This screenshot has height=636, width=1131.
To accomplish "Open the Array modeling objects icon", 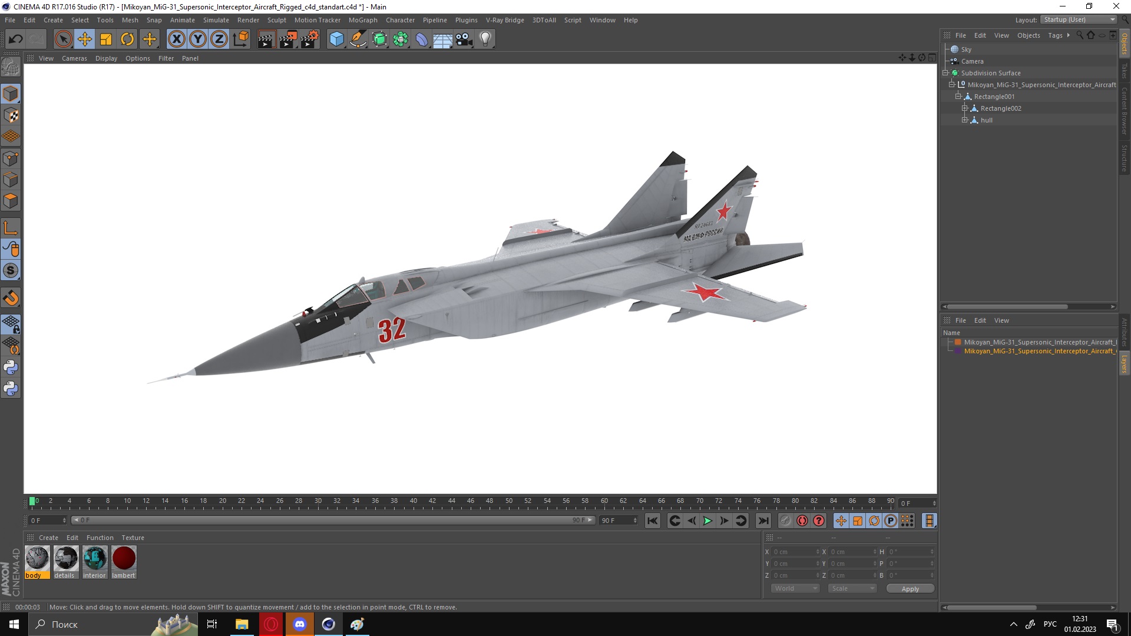I will coord(401,39).
